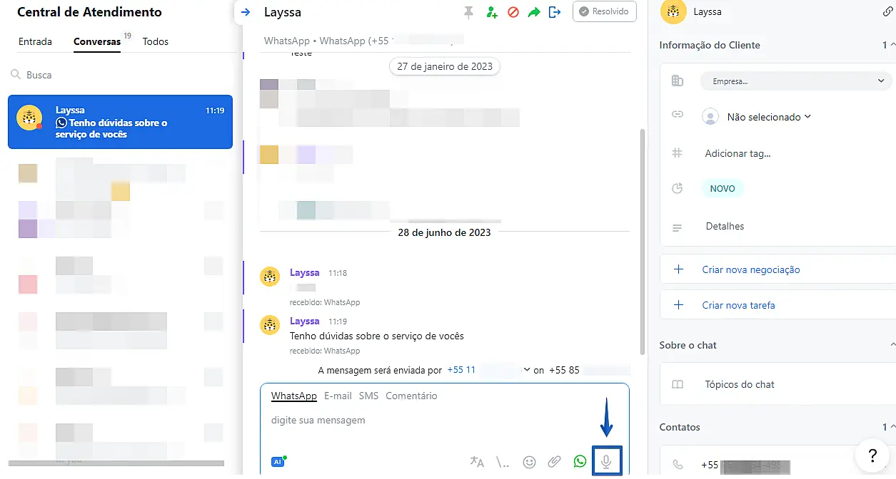Click the red block contact icon
This screenshot has height=479, width=896.
point(513,12)
